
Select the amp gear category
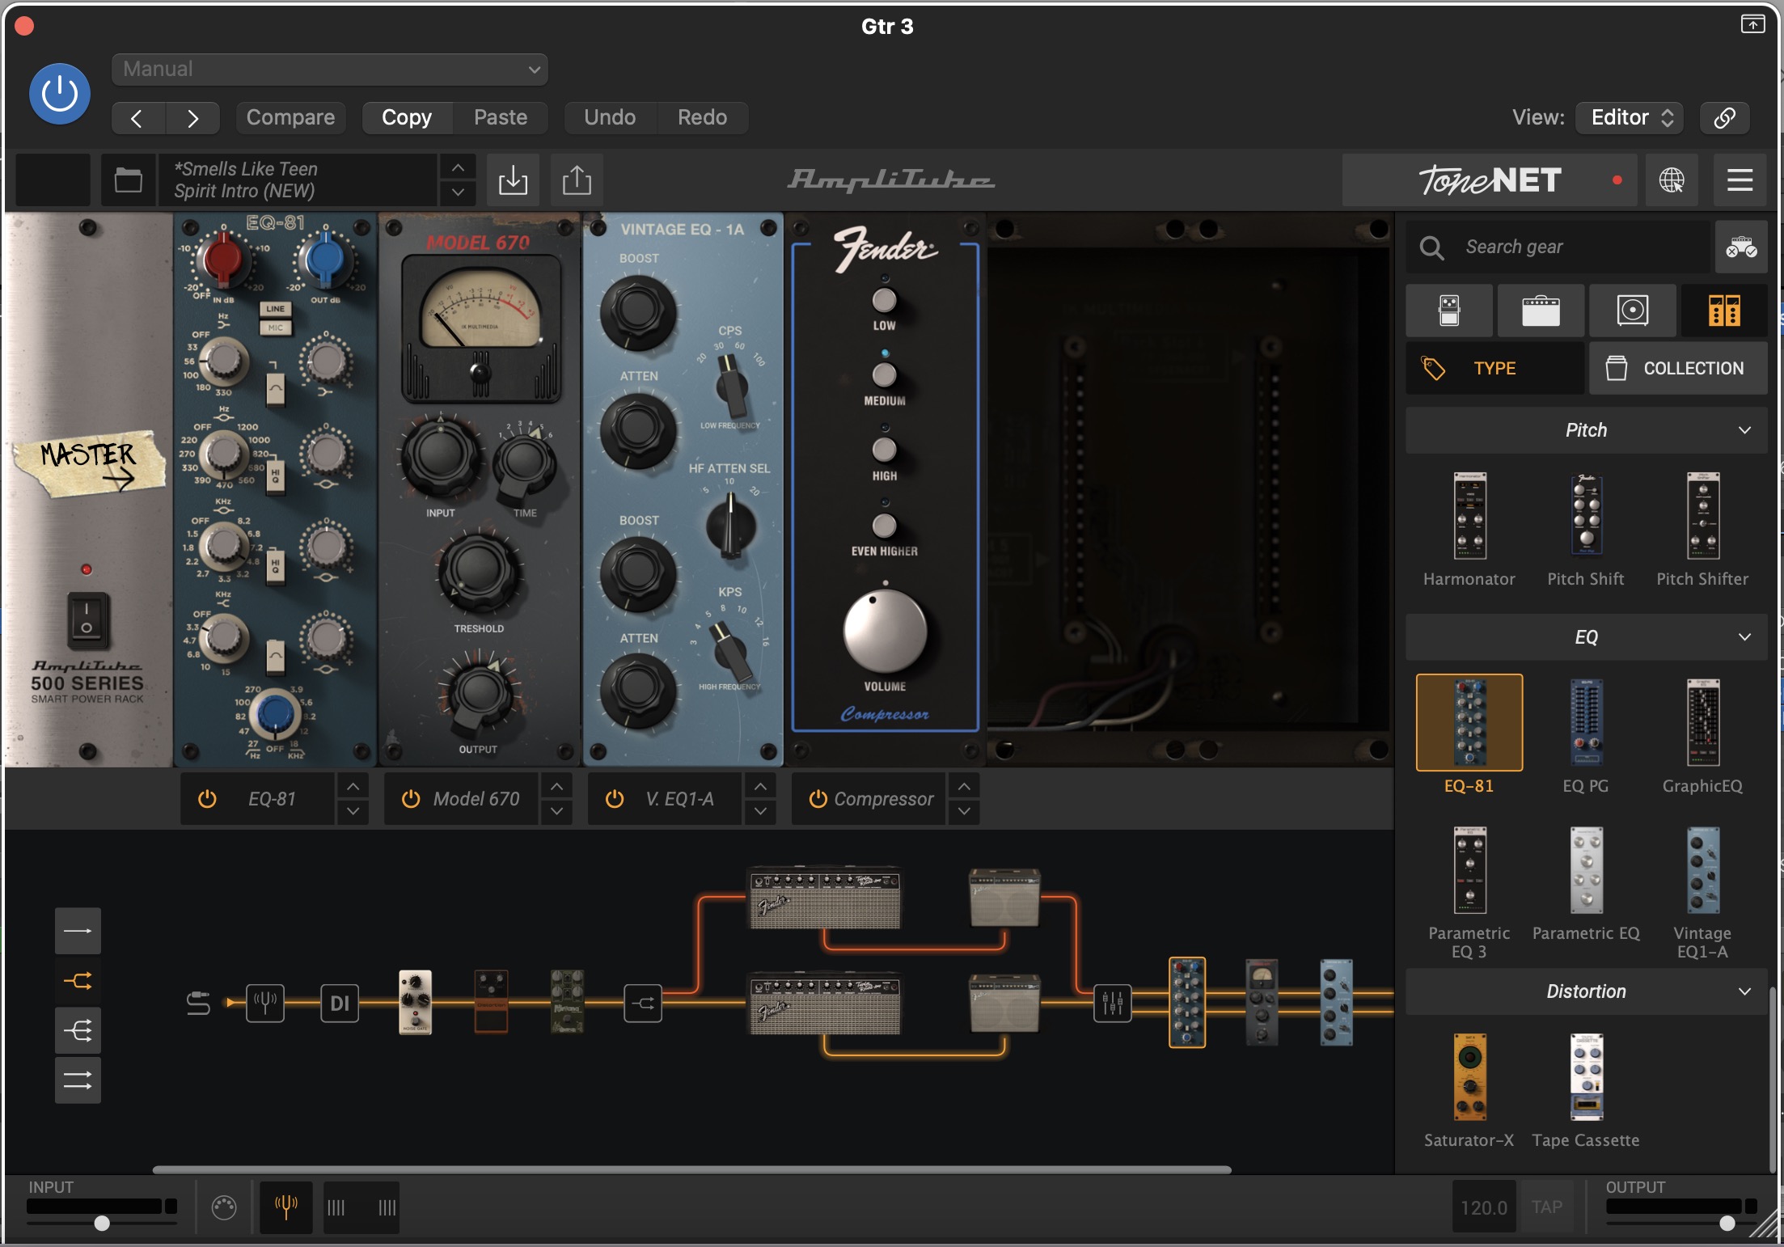point(1541,311)
